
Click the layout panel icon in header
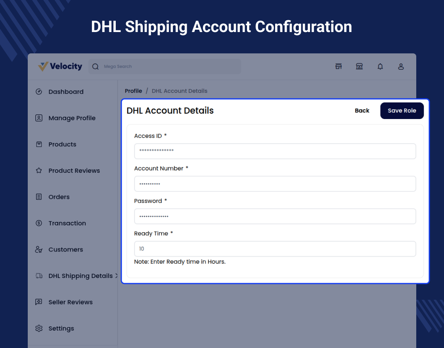point(339,66)
